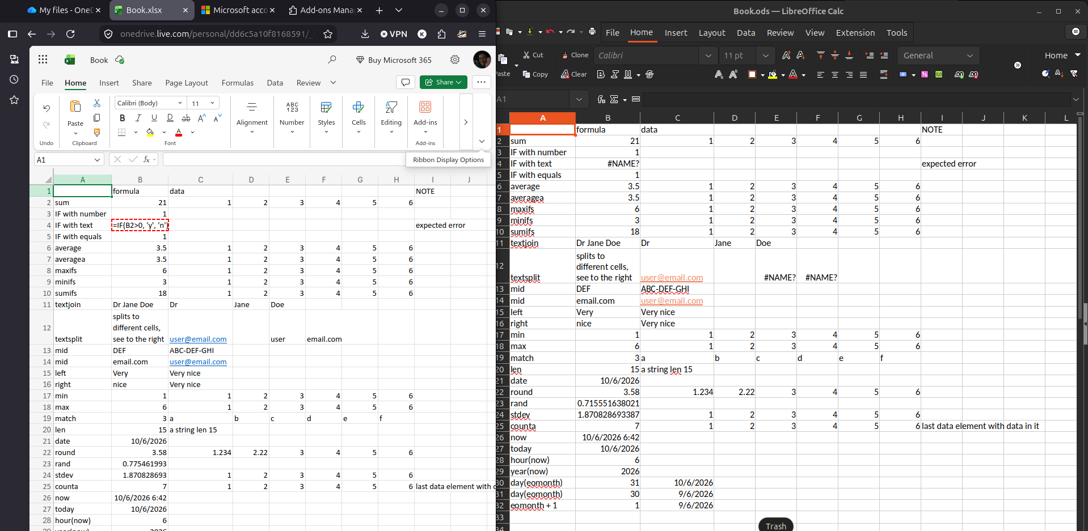Click LibreOffice print icon in toolbar
The image size is (1088, 531).
tap(592, 32)
